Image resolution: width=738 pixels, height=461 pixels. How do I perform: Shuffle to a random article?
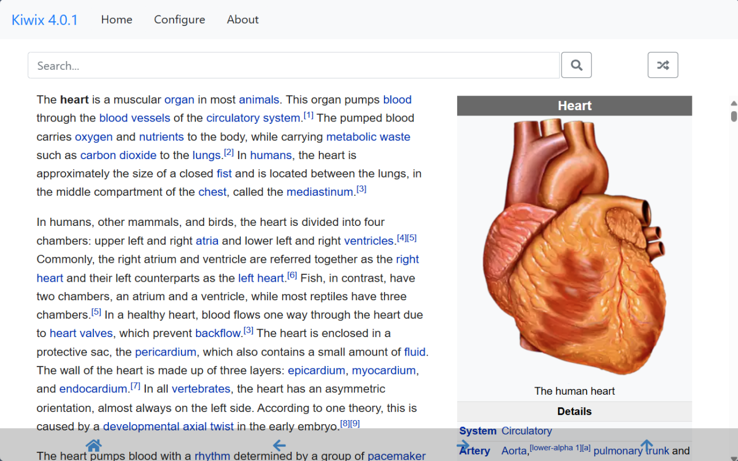[662, 65]
